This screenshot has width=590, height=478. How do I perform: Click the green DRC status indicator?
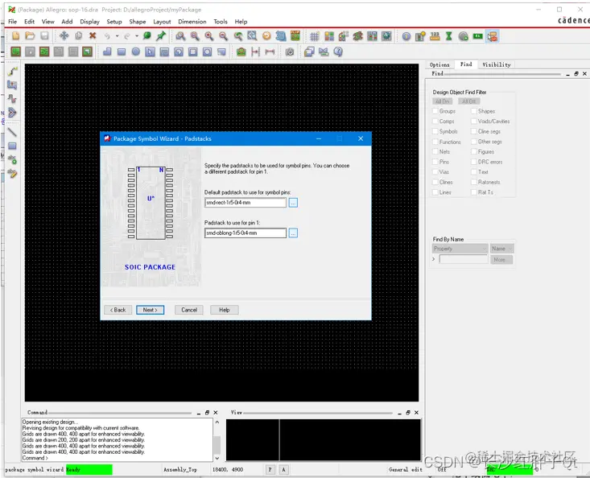pyautogui.click(x=509, y=469)
